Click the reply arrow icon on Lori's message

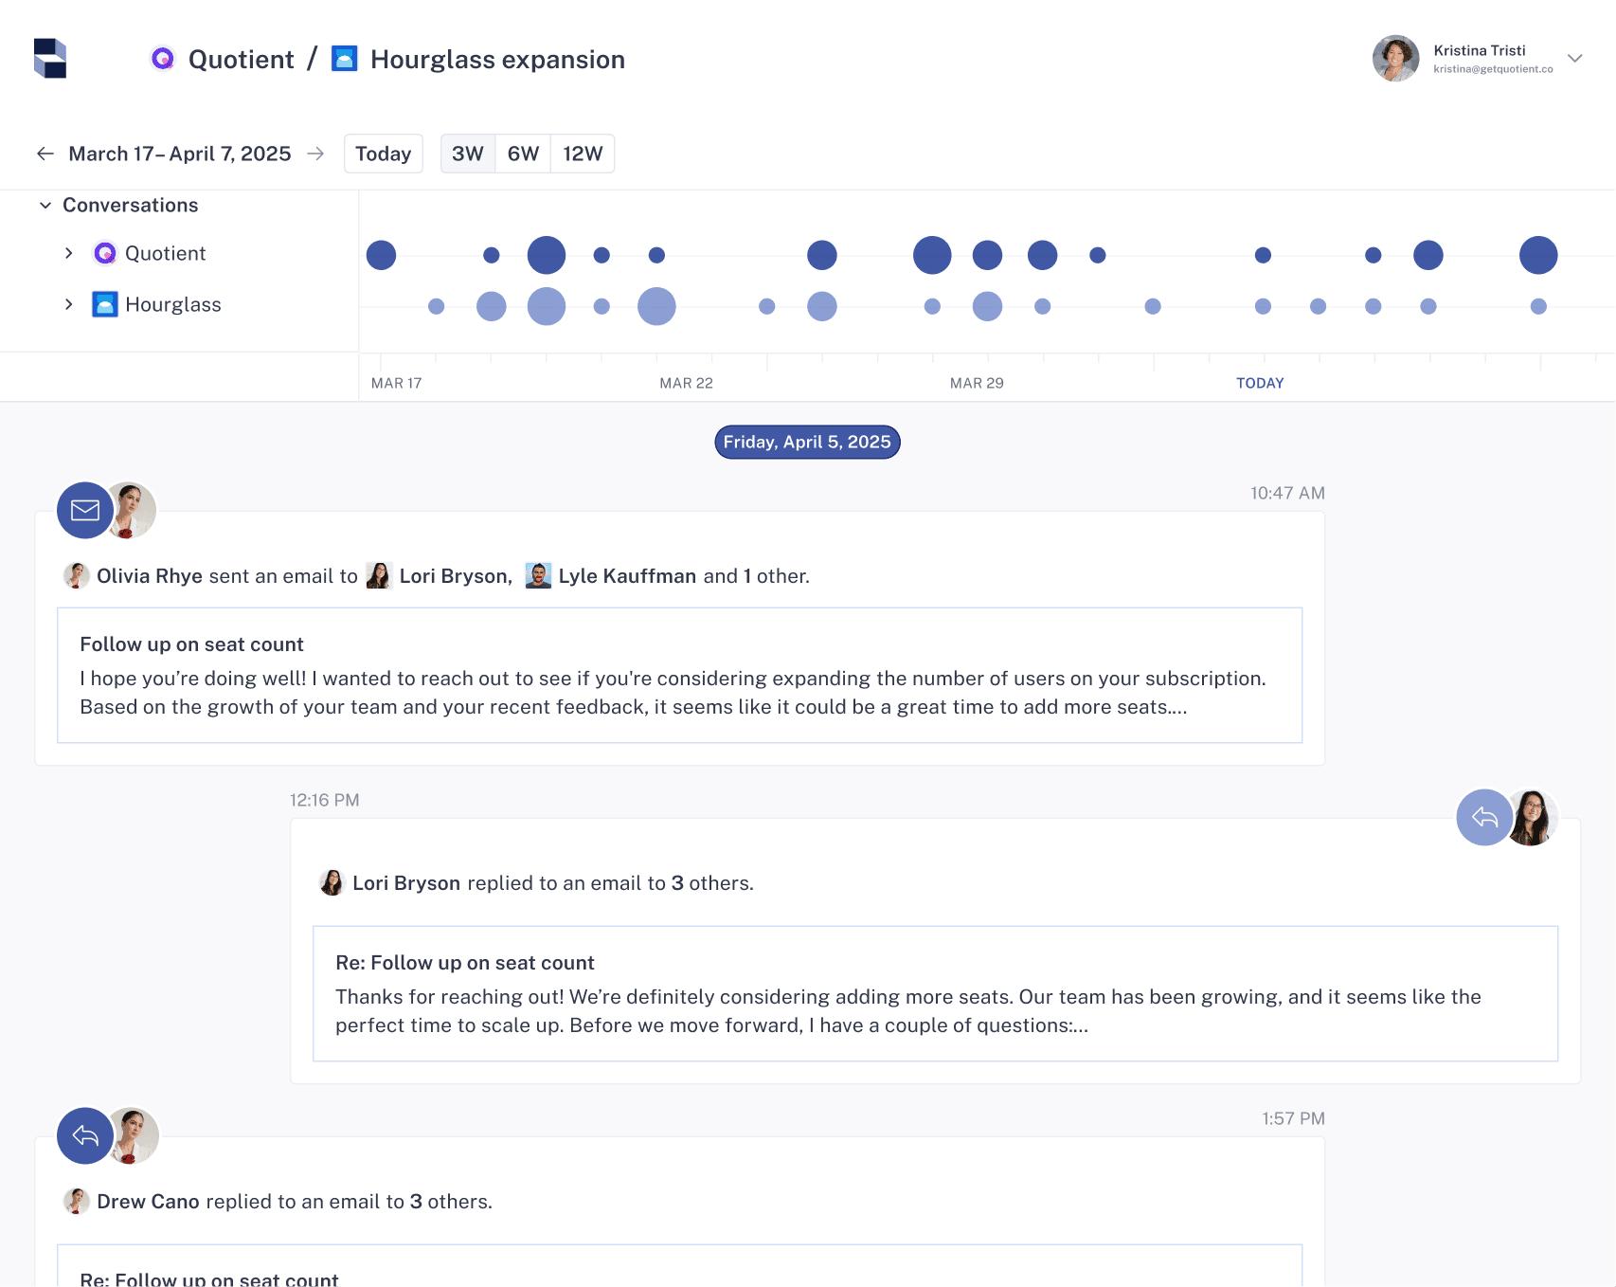(x=1484, y=817)
